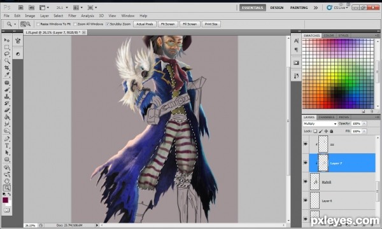Select the Eyedropper tool
The height and width of the screenshot is (229, 382).
7,74
